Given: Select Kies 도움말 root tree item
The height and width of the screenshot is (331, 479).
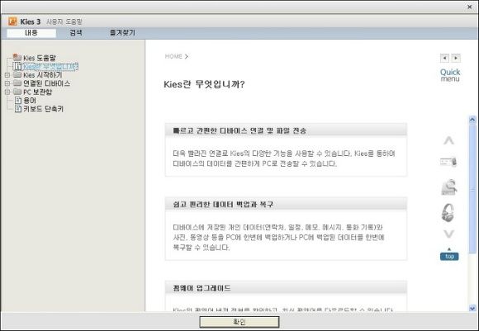Looking at the screenshot, I should pos(40,58).
